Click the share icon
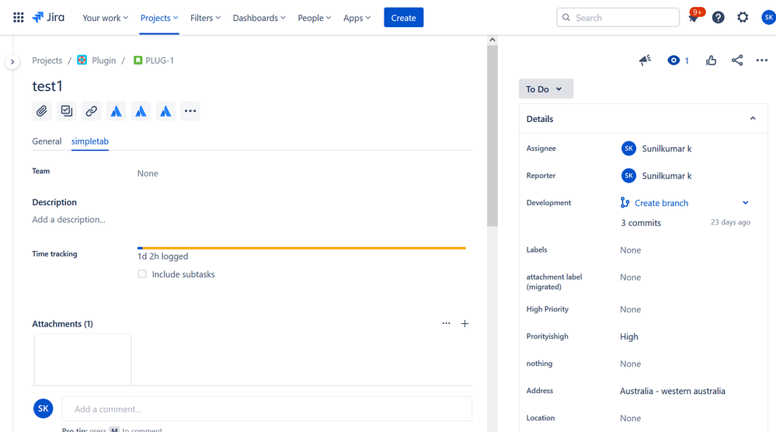This screenshot has height=432, width=776. [x=737, y=61]
